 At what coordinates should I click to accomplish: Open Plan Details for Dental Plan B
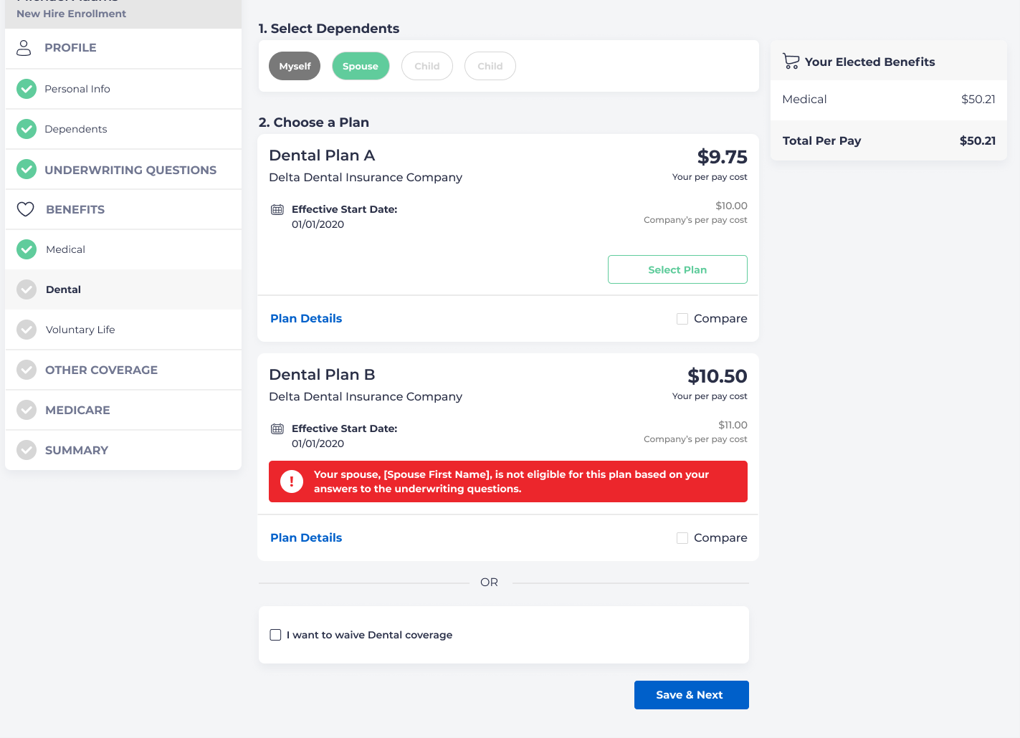(x=306, y=538)
